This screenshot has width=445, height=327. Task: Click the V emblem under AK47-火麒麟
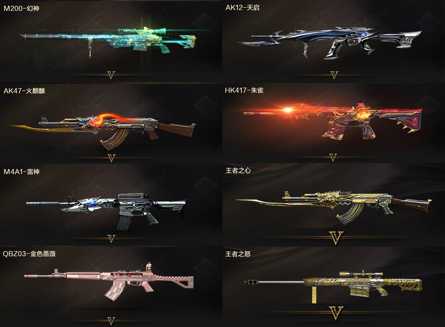click(112, 158)
